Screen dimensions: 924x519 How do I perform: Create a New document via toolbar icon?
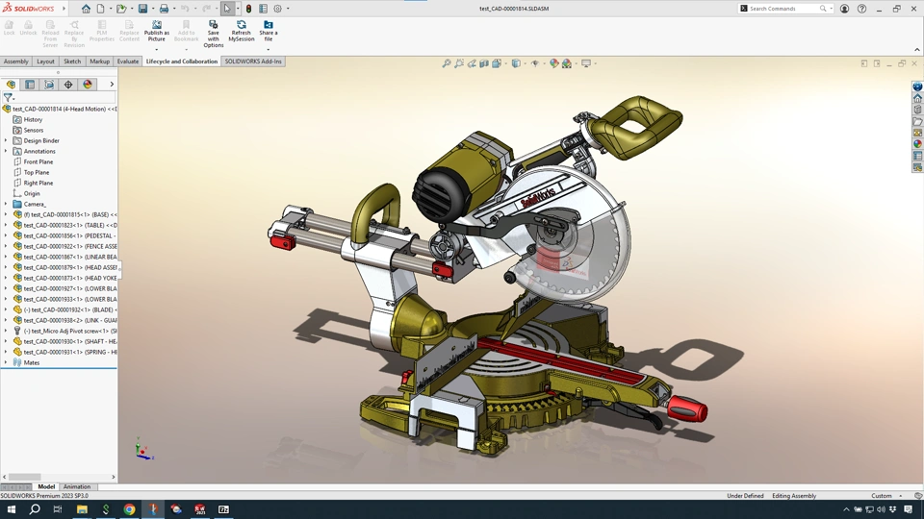tap(101, 9)
